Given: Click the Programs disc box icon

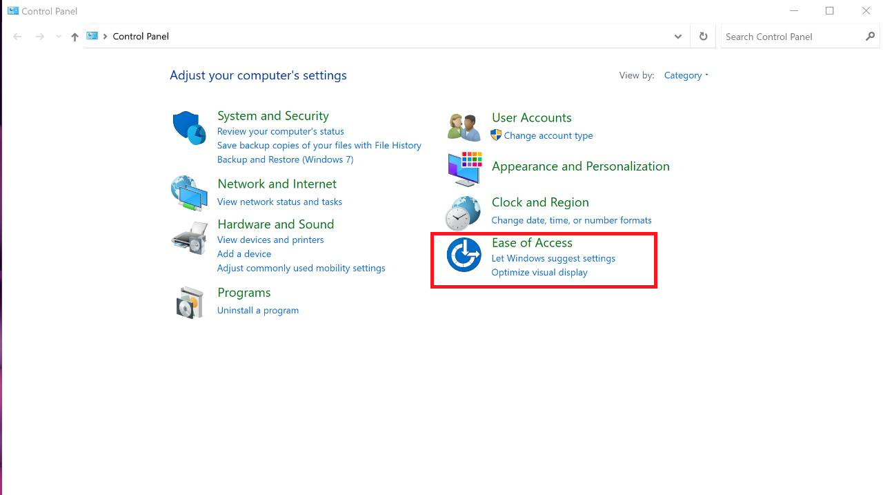Looking at the screenshot, I should point(189,302).
